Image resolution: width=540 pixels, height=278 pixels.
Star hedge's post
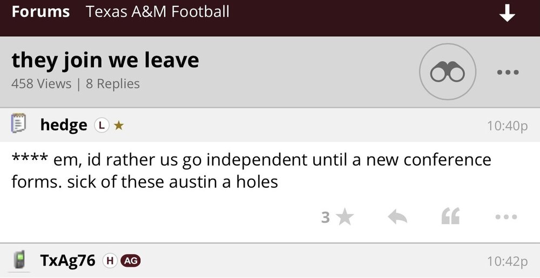(344, 217)
